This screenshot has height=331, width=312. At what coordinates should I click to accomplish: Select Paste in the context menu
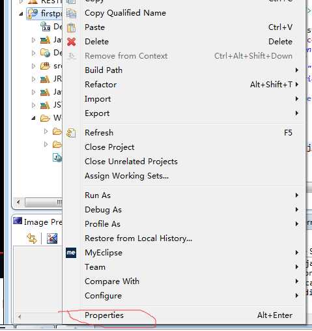[94, 27]
